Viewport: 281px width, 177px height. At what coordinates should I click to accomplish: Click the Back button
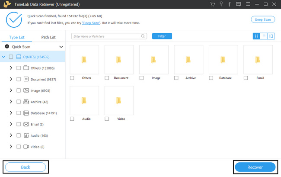point(26,167)
